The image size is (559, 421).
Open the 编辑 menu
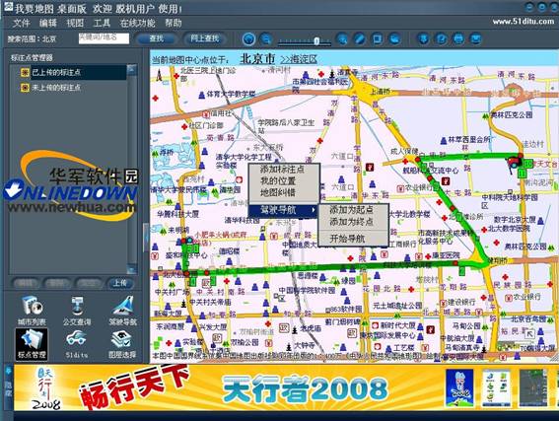[48, 24]
